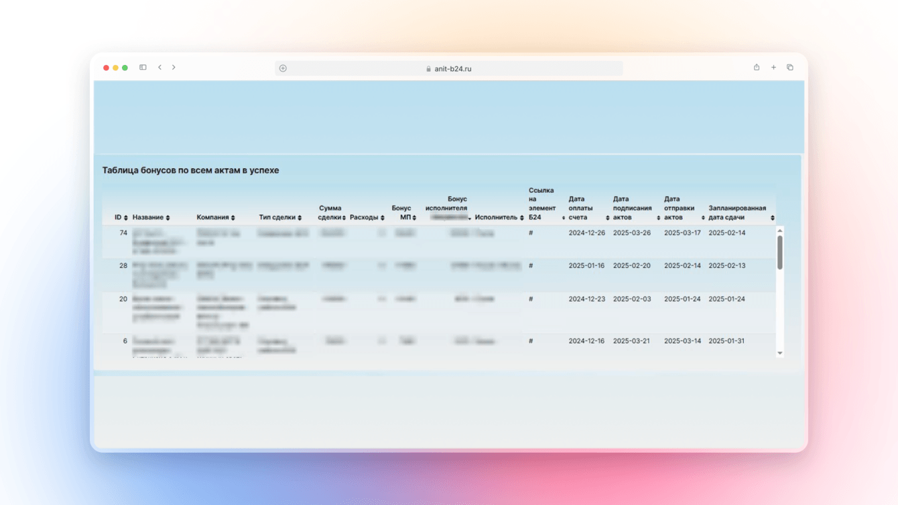Sort by Дата отправки актов arrows
Viewport: 898px width, 505px height.
tap(703, 218)
